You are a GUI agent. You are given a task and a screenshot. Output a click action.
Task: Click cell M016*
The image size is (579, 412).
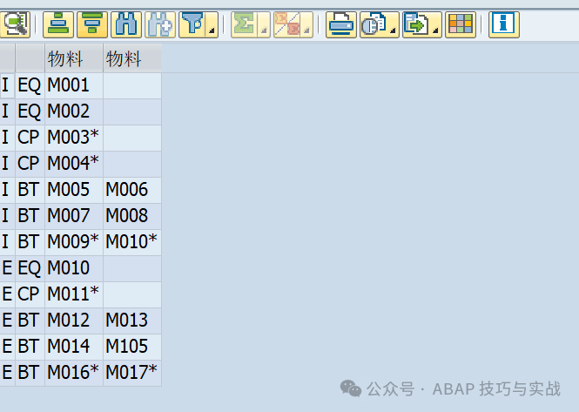point(74,373)
